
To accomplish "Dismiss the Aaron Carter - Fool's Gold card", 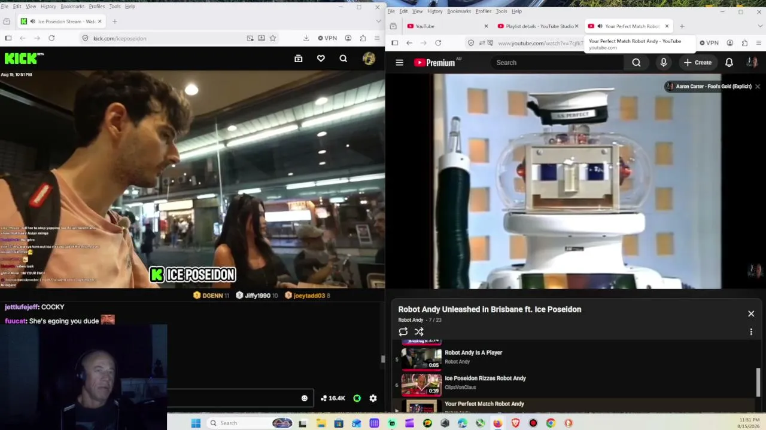I will coord(758,87).
